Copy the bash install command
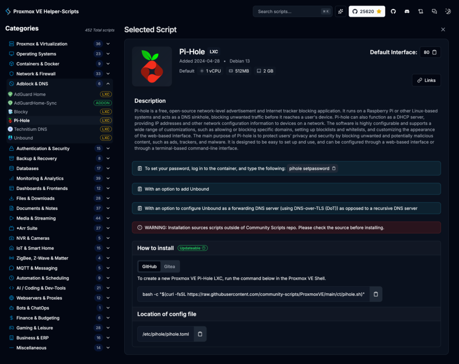The image size is (459, 364). point(376,294)
